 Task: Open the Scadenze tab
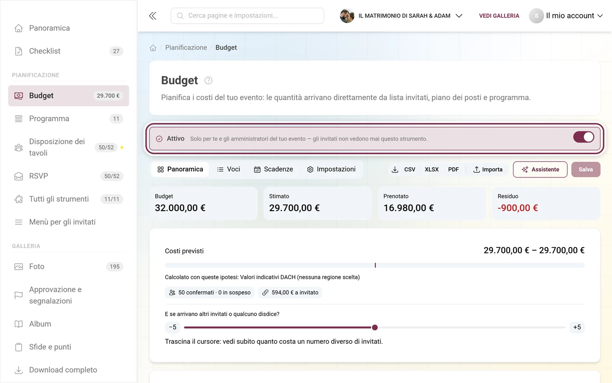point(273,169)
